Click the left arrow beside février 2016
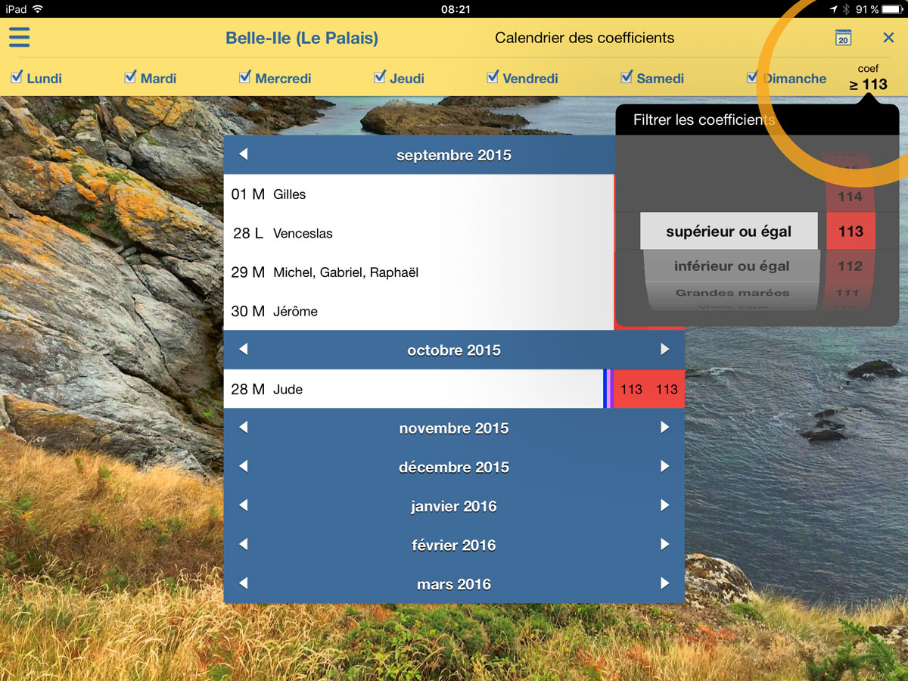This screenshot has width=908, height=681. pyautogui.click(x=243, y=545)
